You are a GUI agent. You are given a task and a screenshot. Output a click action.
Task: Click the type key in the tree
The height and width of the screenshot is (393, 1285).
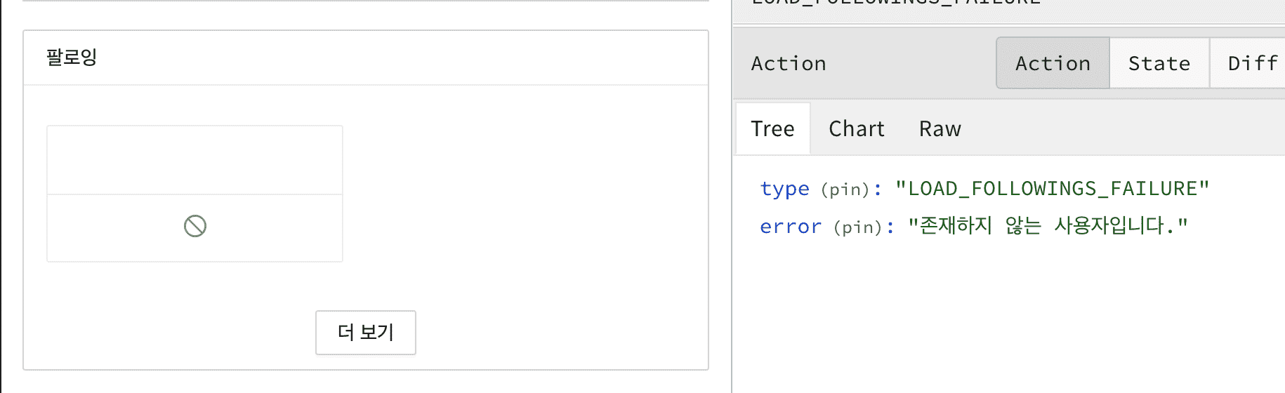click(784, 189)
